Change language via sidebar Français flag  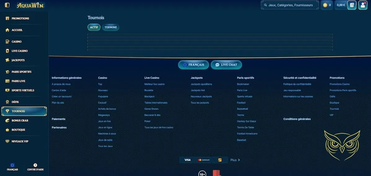click(12, 167)
